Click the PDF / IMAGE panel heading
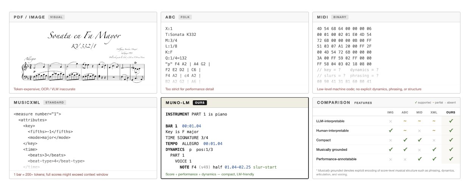 (x=29, y=17)
